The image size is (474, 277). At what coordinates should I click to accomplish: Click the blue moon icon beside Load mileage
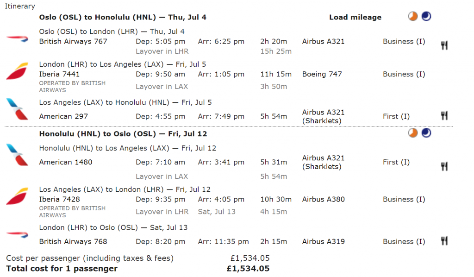[x=426, y=16]
